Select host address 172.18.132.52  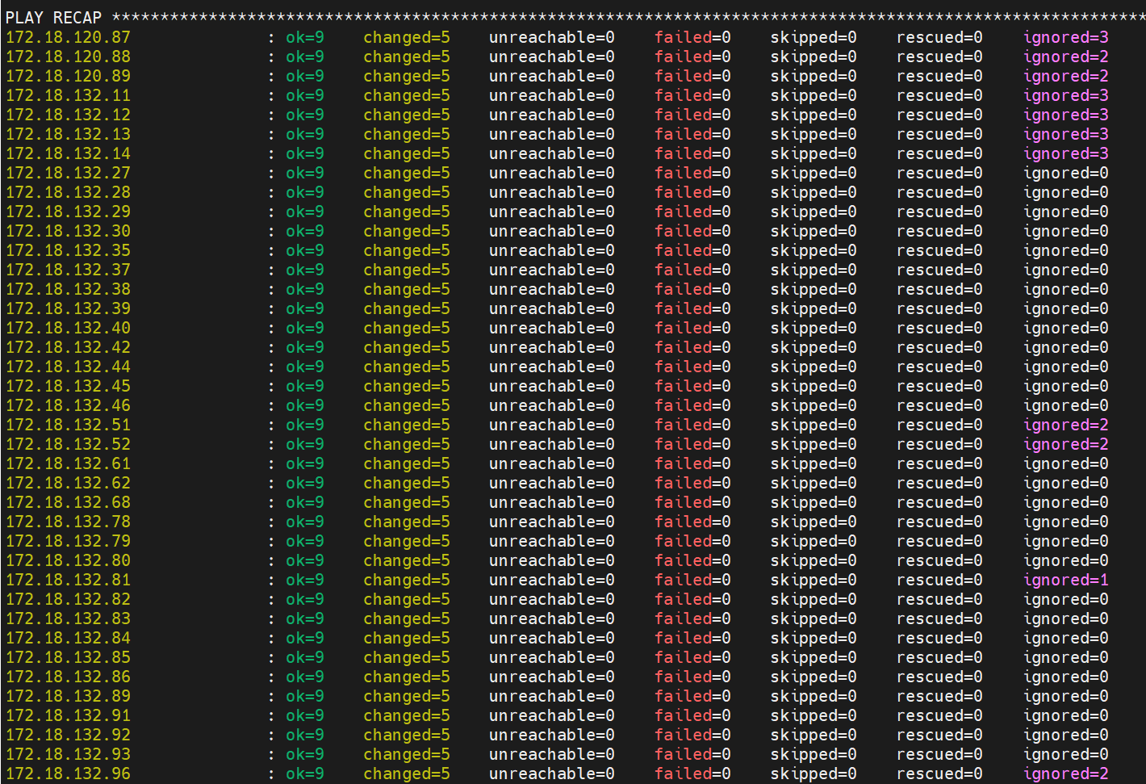[68, 444]
